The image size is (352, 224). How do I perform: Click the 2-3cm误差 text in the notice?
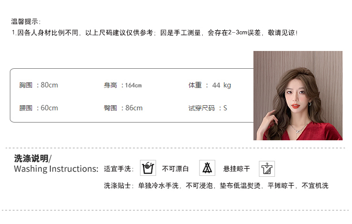(245, 33)
